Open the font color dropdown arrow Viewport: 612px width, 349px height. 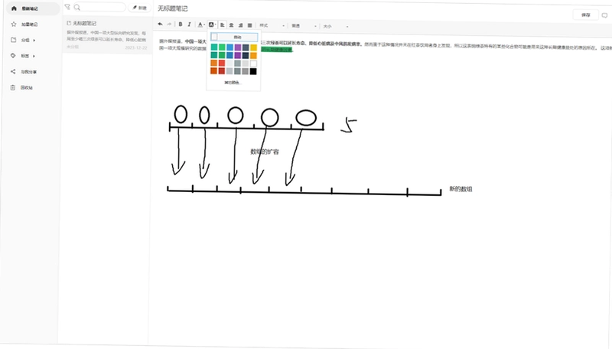(x=204, y=25)
